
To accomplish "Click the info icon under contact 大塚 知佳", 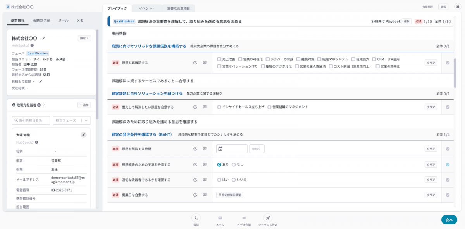I will coord(36,142).
